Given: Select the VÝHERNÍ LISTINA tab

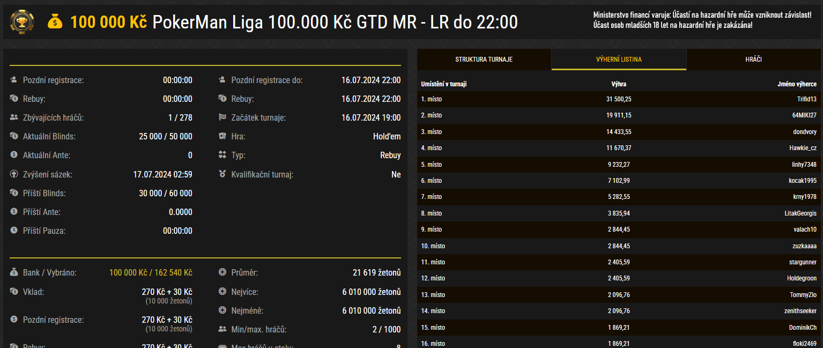Looking at the screenshot, I should (619, 59).
